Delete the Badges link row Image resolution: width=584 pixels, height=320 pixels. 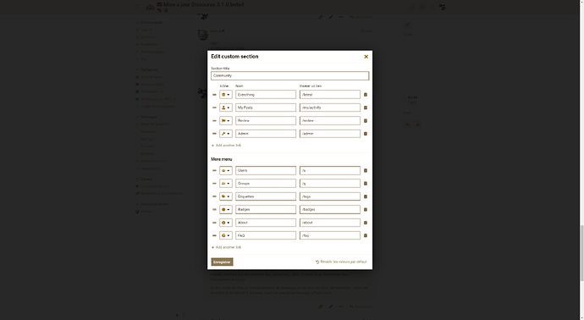click(366, 209)
